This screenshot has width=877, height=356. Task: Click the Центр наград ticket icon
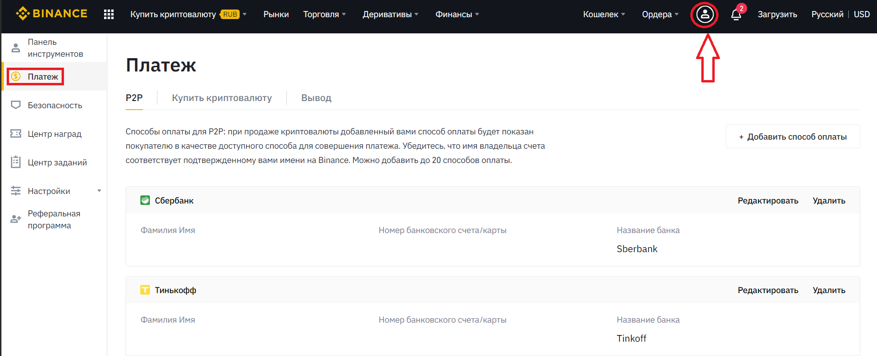pyautogui.click(x=16, y=133)
